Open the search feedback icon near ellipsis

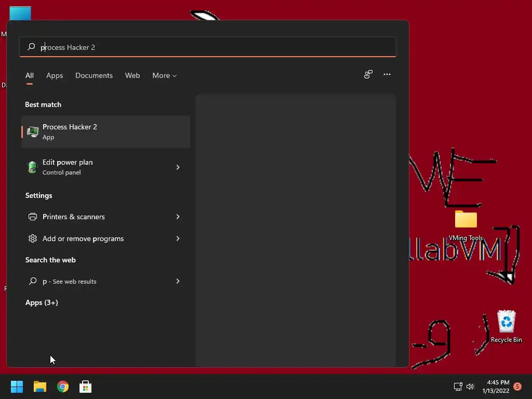click(x=368, y=74)
